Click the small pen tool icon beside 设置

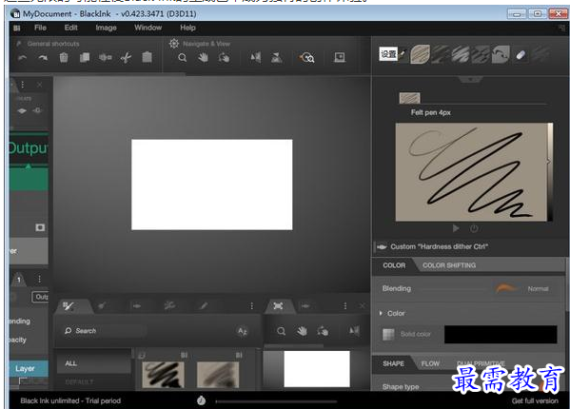403,54
